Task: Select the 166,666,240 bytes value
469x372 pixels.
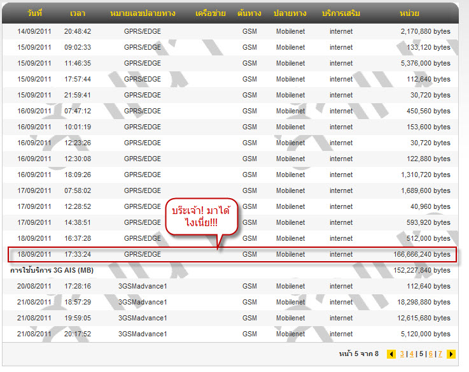Action: tap(422, 254)
